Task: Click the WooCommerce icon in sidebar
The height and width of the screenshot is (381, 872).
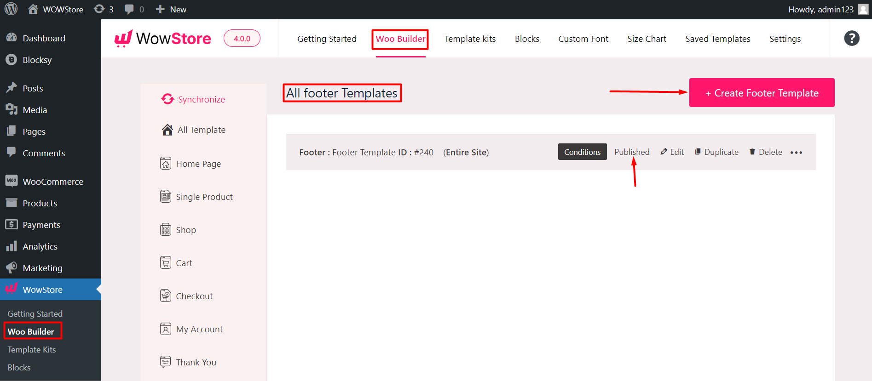Action: click(x=12, y=181)
